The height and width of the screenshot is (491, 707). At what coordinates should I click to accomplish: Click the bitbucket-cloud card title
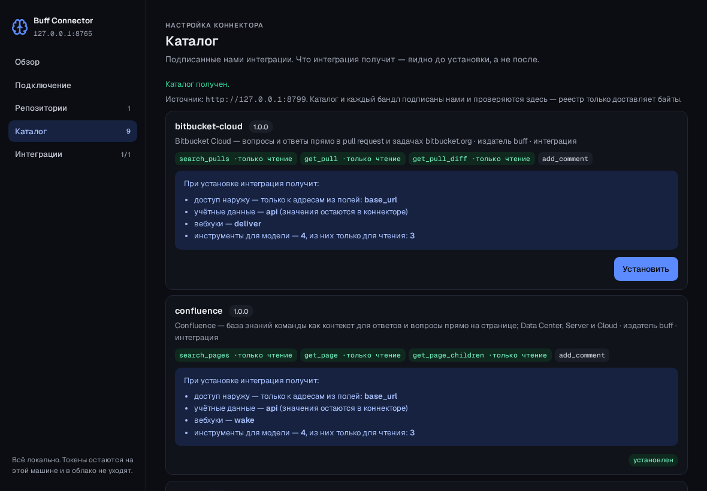[209, 126]
